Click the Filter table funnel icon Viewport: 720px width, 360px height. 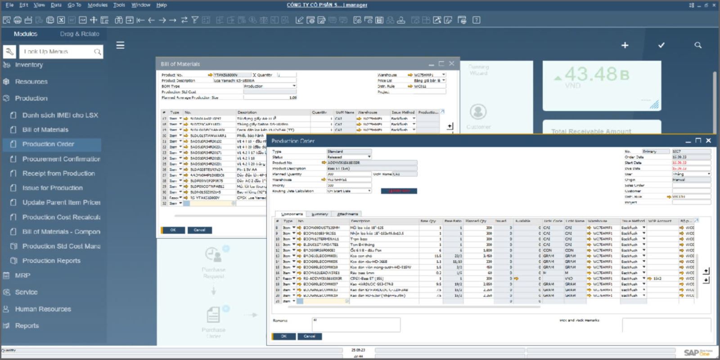[x=195, y=20]
